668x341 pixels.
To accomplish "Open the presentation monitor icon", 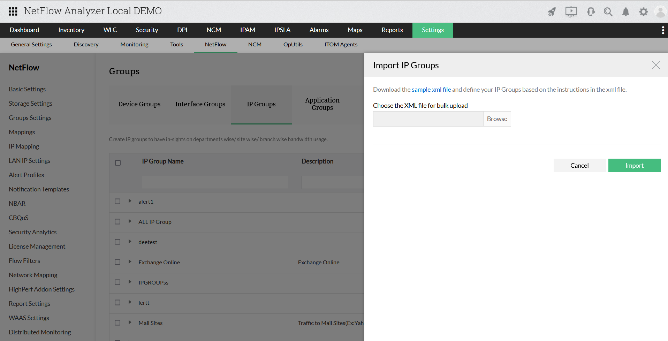I will pyautogui.click(x=571, y=12).
